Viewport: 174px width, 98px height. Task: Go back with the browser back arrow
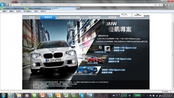click(x=2, y=5)
